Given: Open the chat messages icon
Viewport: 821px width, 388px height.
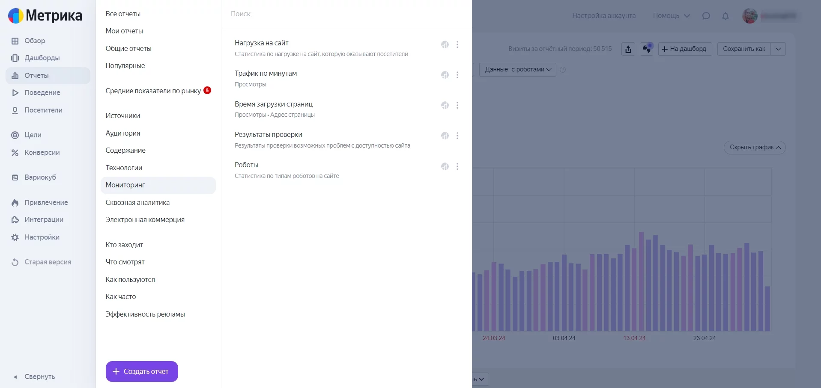Looking at the screenshot, I should click(x=706, y=16).
